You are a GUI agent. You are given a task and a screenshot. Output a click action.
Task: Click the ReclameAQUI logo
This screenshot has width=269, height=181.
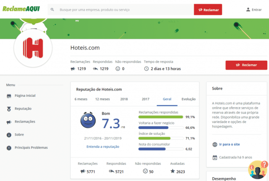pos(21,9)
